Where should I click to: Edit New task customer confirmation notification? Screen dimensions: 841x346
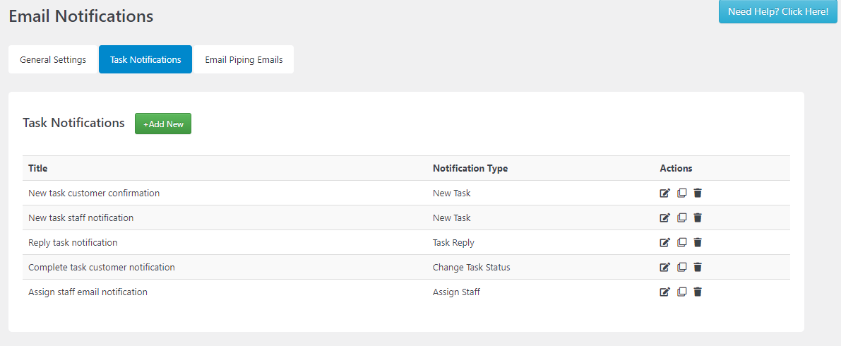coord(665,193)
